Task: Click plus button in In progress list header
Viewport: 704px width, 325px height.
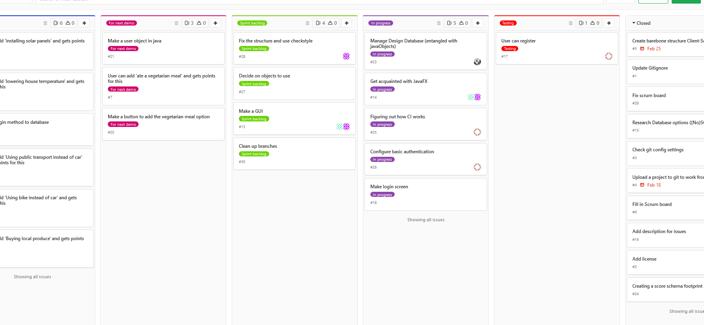Action: [x=477, y=23]
